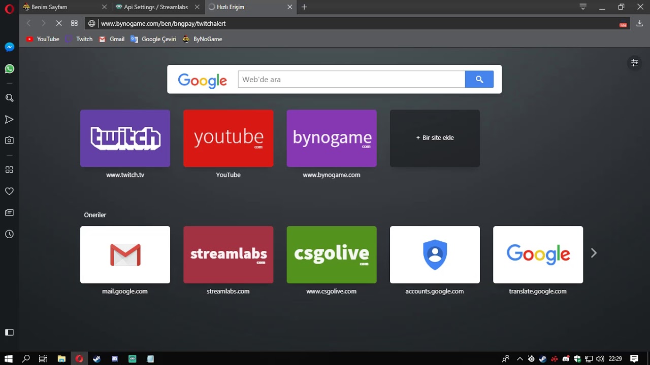Viewport: 650px width, 365px height.
Task: Close the Benim Sayfam tab
Action: click(105, 7)
